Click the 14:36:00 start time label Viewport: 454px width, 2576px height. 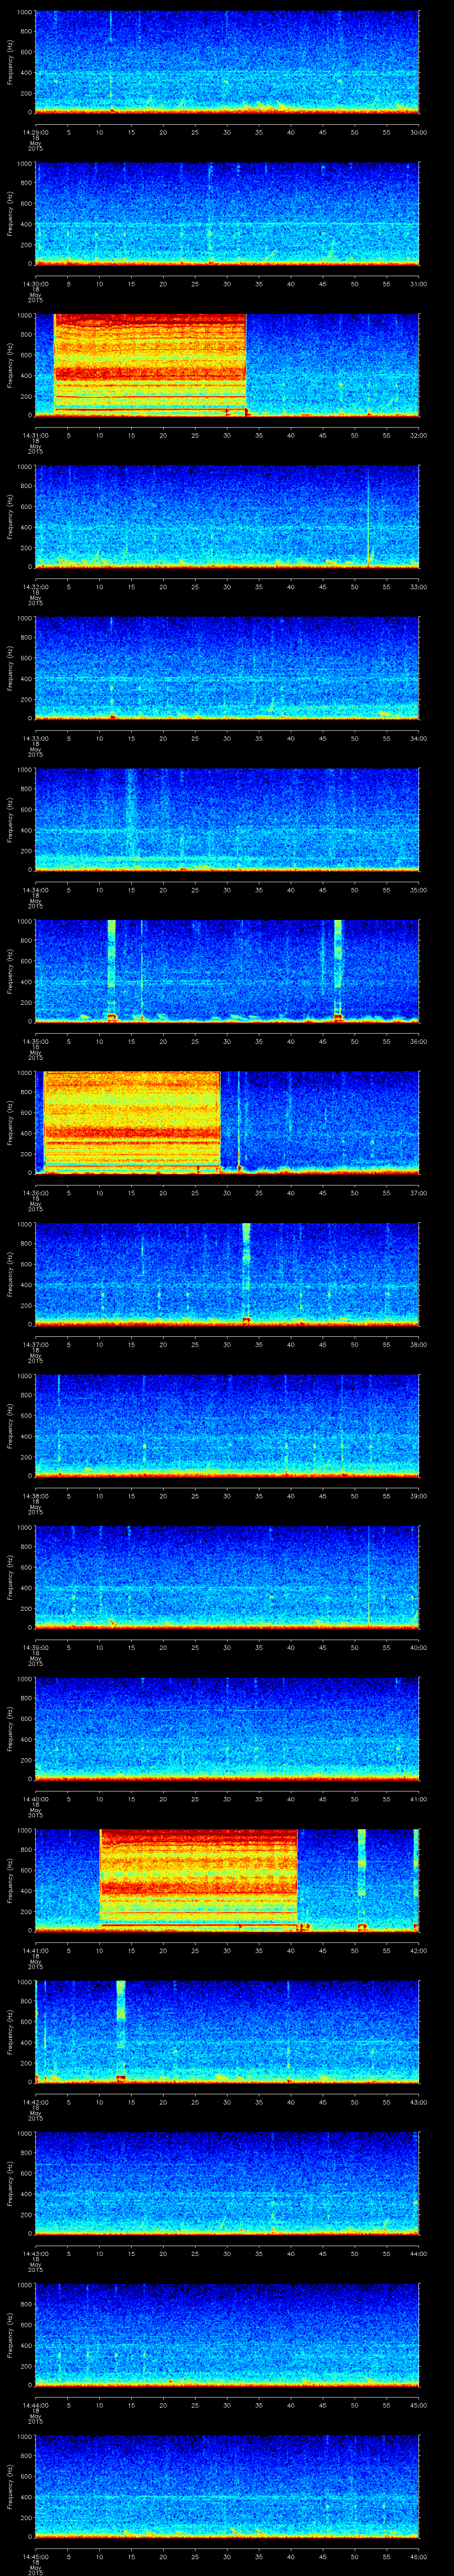[x=35, y=1193]
